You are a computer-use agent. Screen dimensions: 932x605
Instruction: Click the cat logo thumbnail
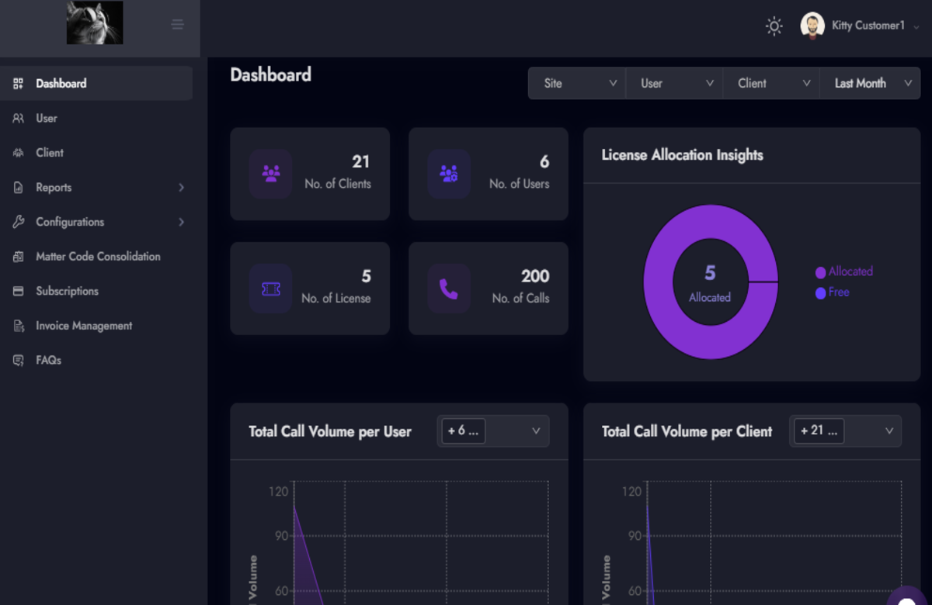[95, 22]
